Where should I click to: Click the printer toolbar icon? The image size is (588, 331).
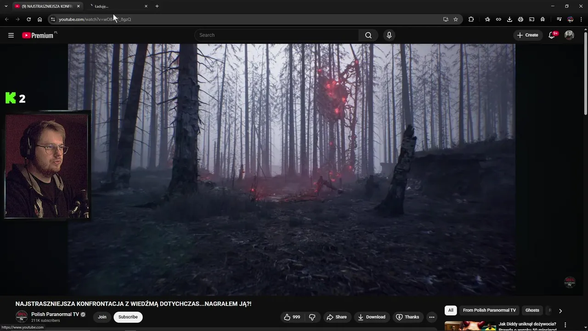[520, 19]
